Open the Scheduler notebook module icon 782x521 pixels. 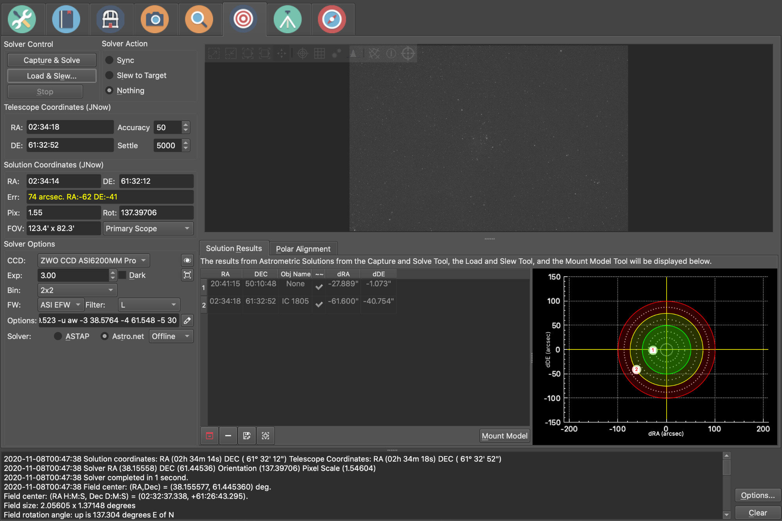66,19
